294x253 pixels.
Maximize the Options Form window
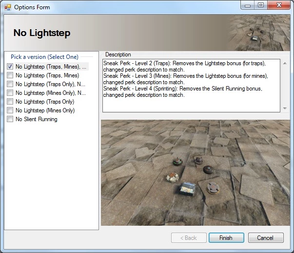[x=261, y=5]
